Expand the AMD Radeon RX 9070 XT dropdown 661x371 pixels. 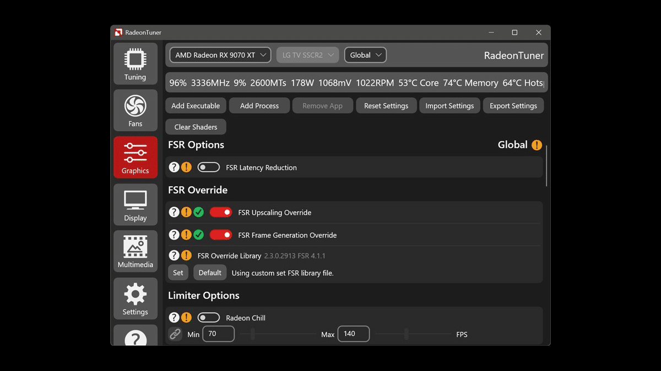[x=220, y=55]
